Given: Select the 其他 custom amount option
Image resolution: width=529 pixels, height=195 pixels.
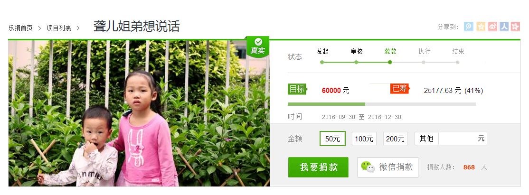Looking at the screenshot, I should (426, 139).
